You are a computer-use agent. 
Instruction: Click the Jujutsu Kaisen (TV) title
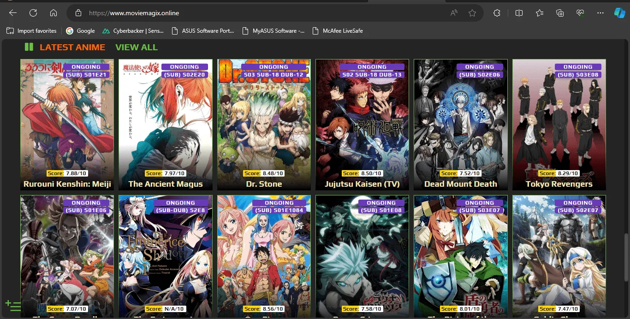tap(363, 184)
